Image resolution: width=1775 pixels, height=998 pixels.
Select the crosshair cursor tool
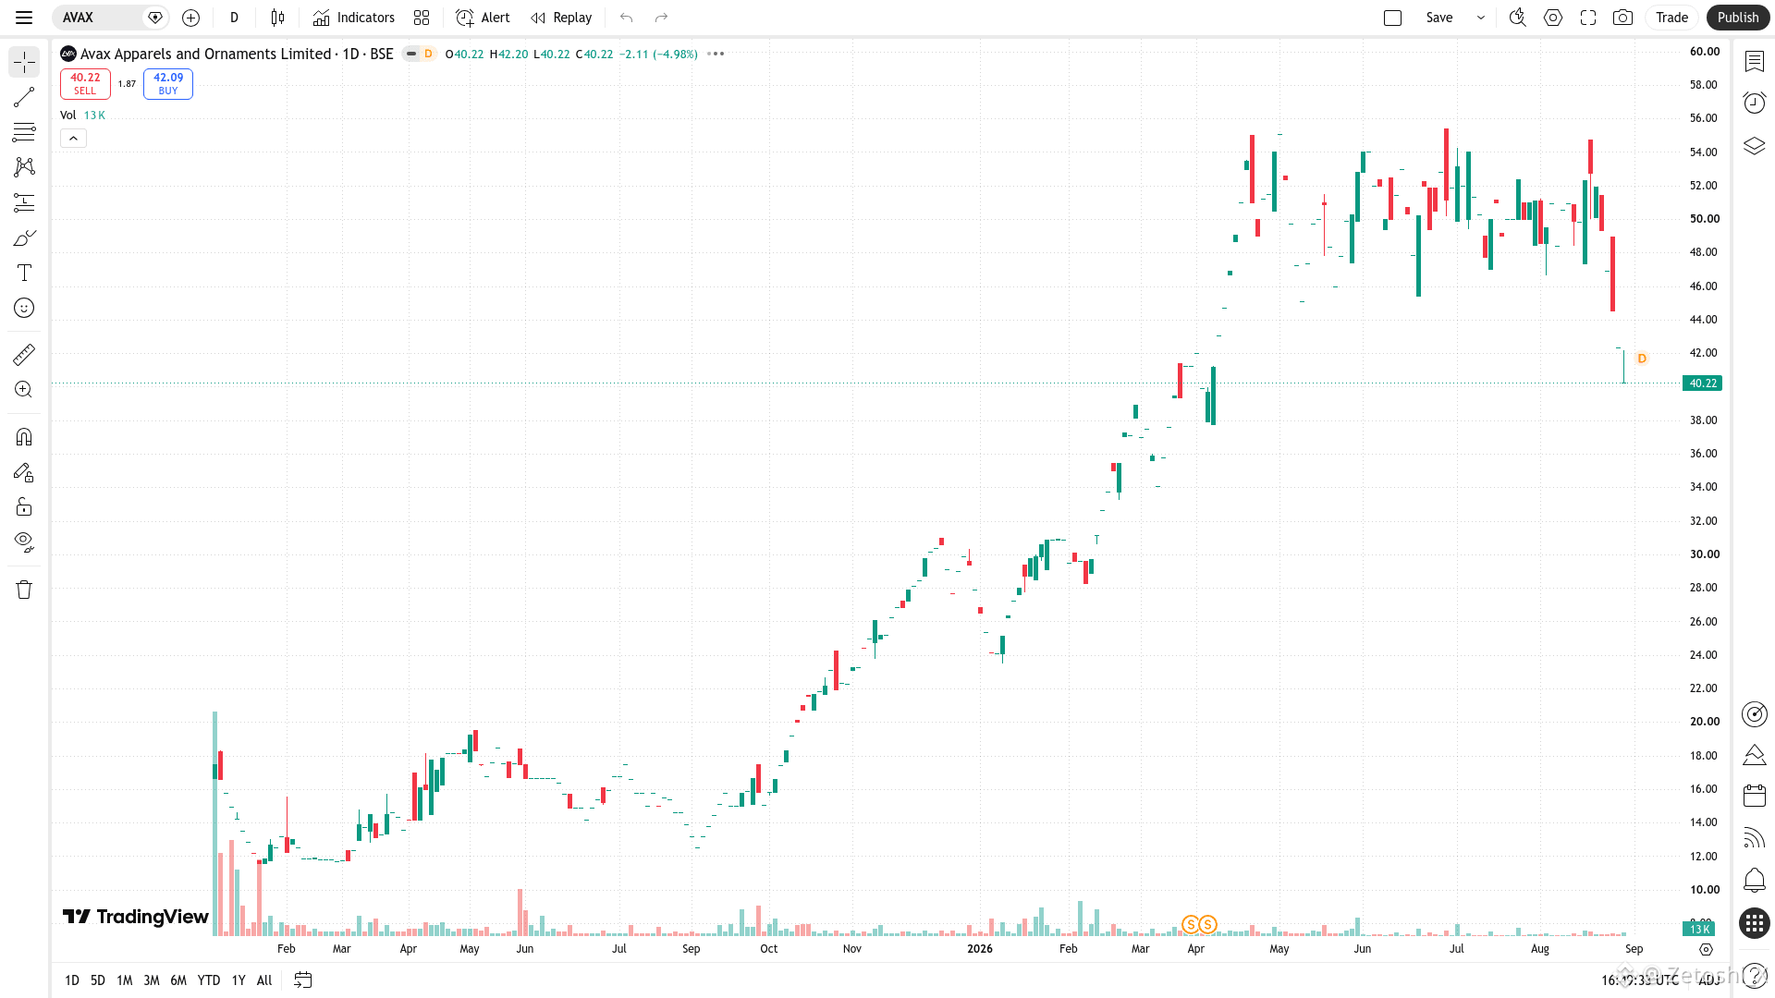point(24,62)
